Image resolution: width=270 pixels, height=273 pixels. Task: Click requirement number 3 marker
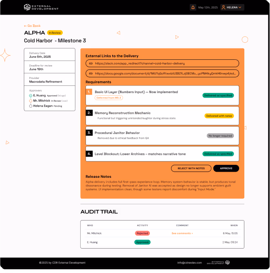click(x=89, y=133)
